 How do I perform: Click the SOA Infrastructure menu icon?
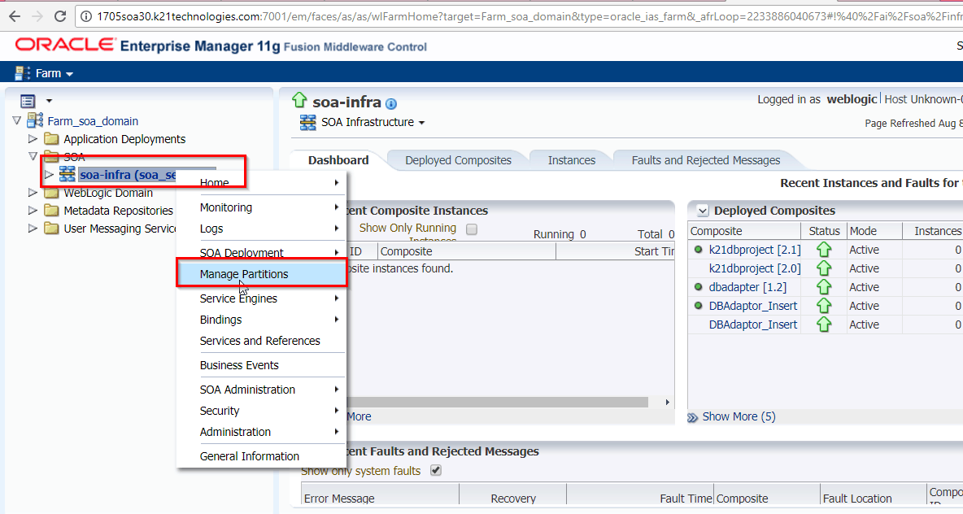point(307,122)
